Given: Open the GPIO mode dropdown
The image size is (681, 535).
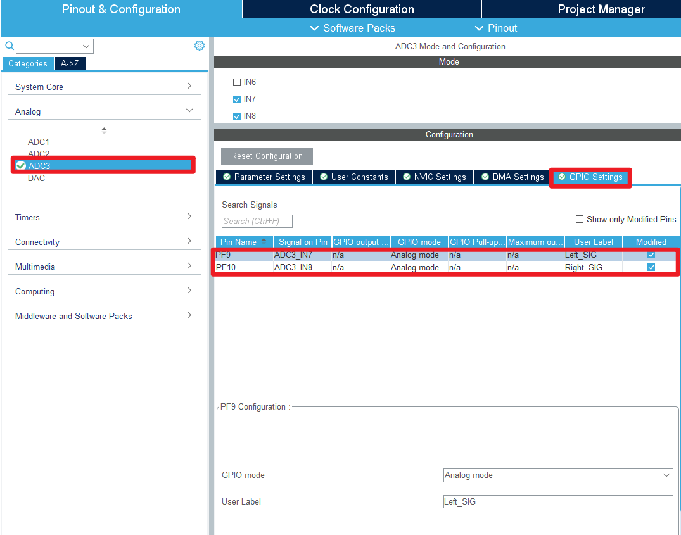Looking at the screenshot, I should pos(558,475).
